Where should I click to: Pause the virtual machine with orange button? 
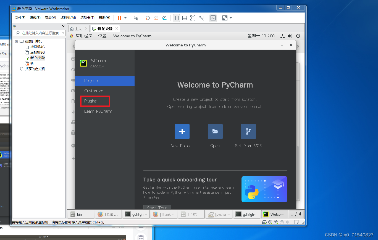[120, 18]
